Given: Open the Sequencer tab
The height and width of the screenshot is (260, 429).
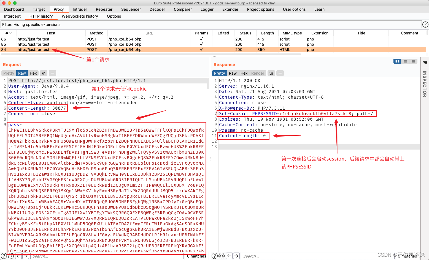Looking at the screenshot, I should point(131,9).
